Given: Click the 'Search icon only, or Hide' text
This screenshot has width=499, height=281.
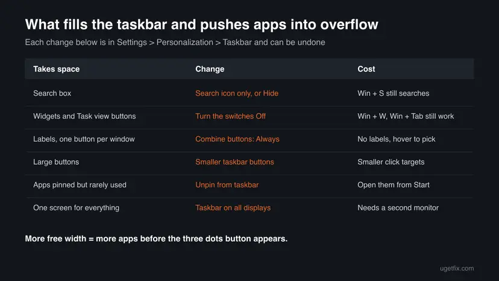Looking at the screenshot, I should tap(237, 93).
